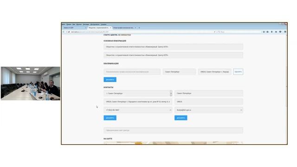Click the professional qualification name field

[132, 72]
